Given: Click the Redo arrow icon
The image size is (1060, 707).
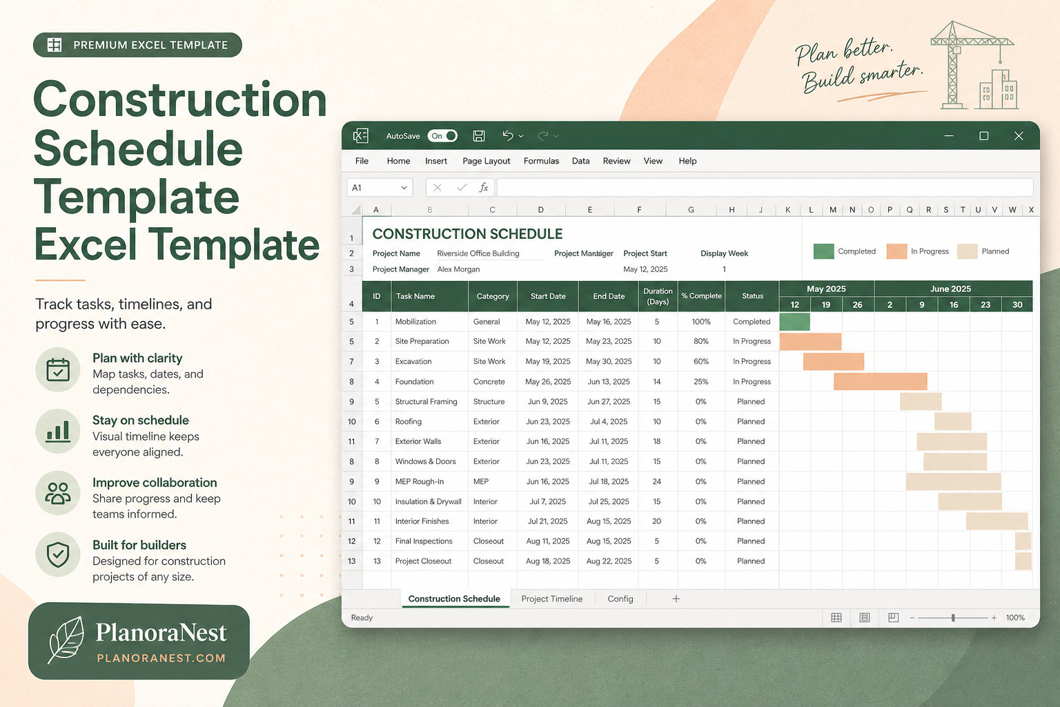Looking at the screenshot, I should coord(543,135).
